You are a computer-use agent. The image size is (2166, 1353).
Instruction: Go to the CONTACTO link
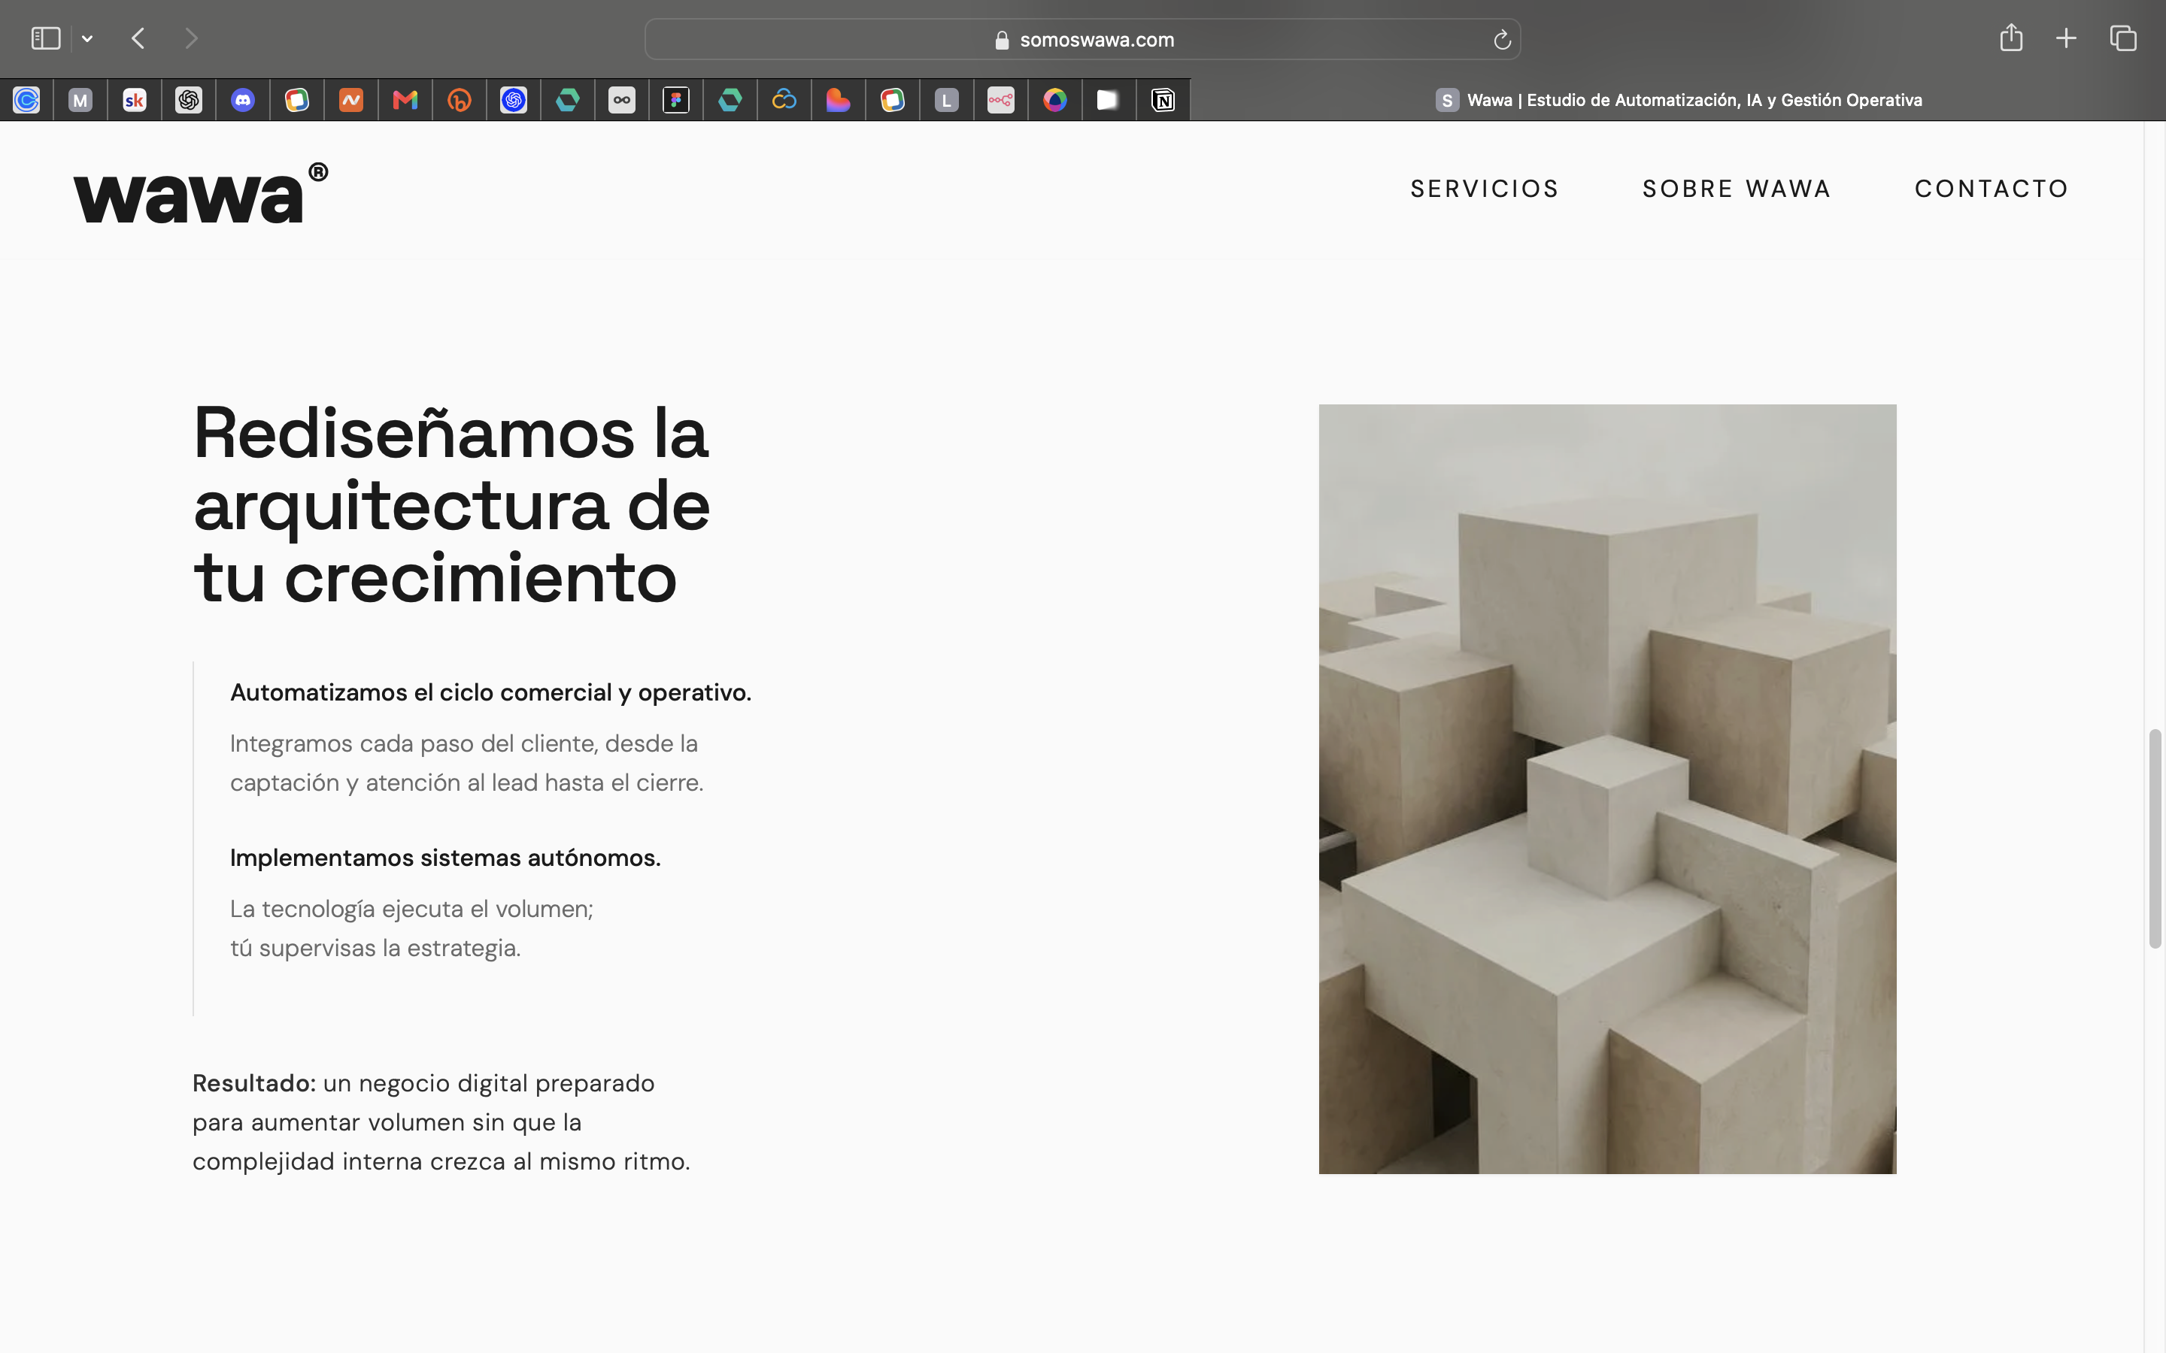1992,189
